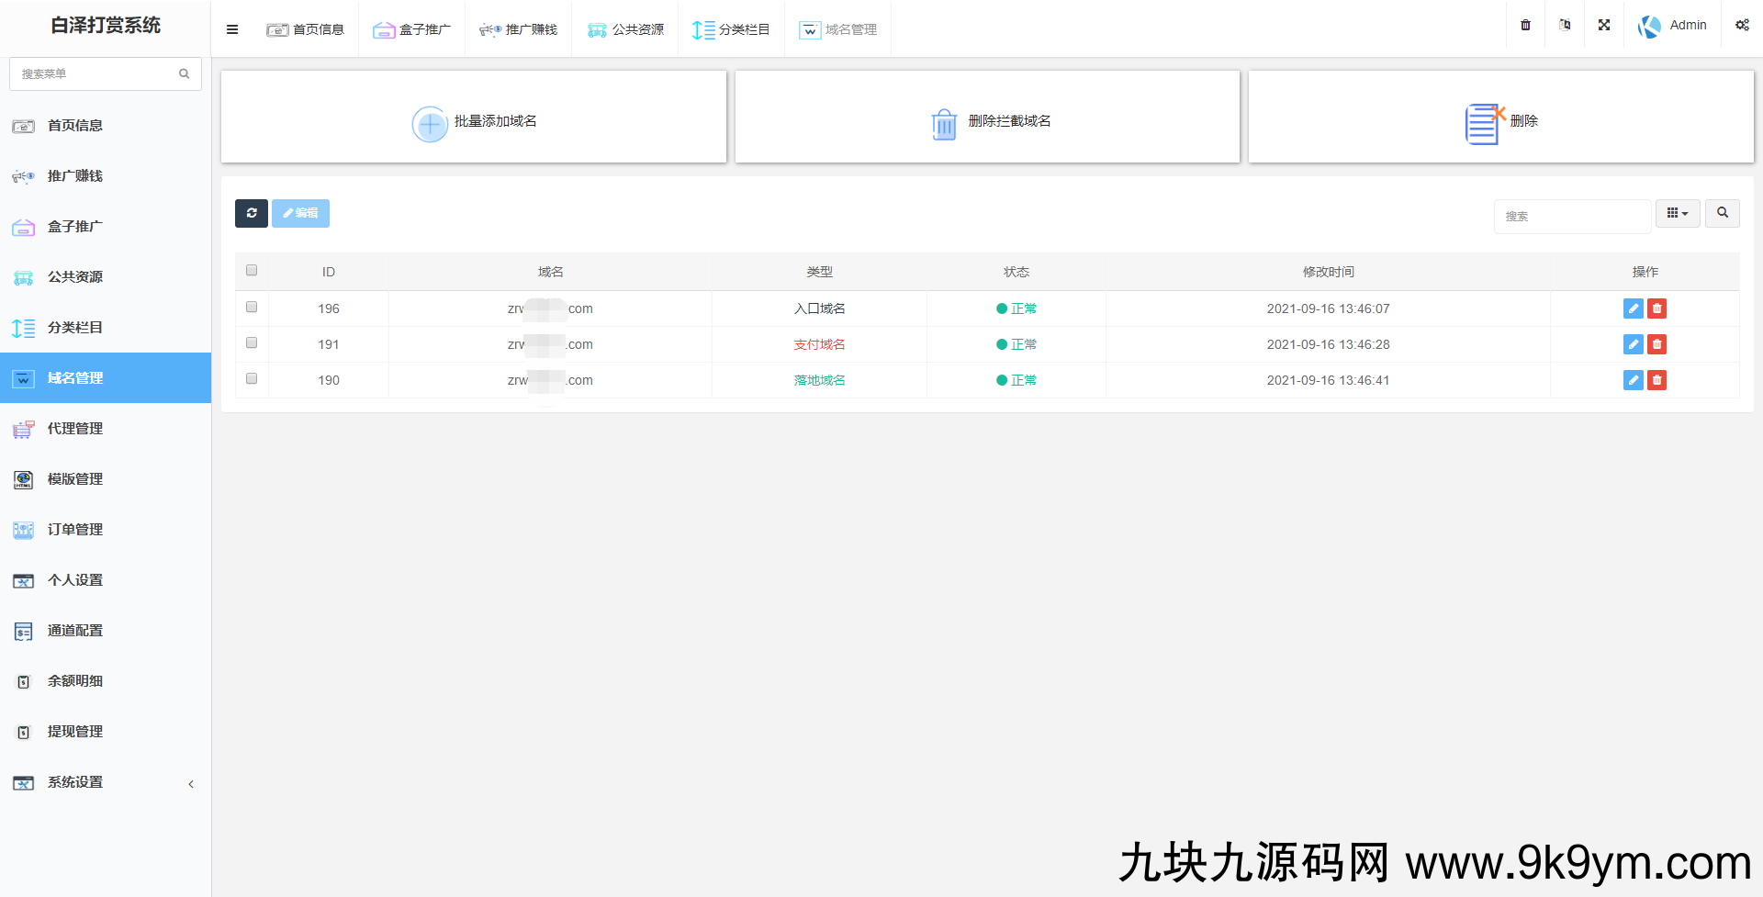Open the column display grid dropdown
1763x897 pixels.
coord(1678,213)
